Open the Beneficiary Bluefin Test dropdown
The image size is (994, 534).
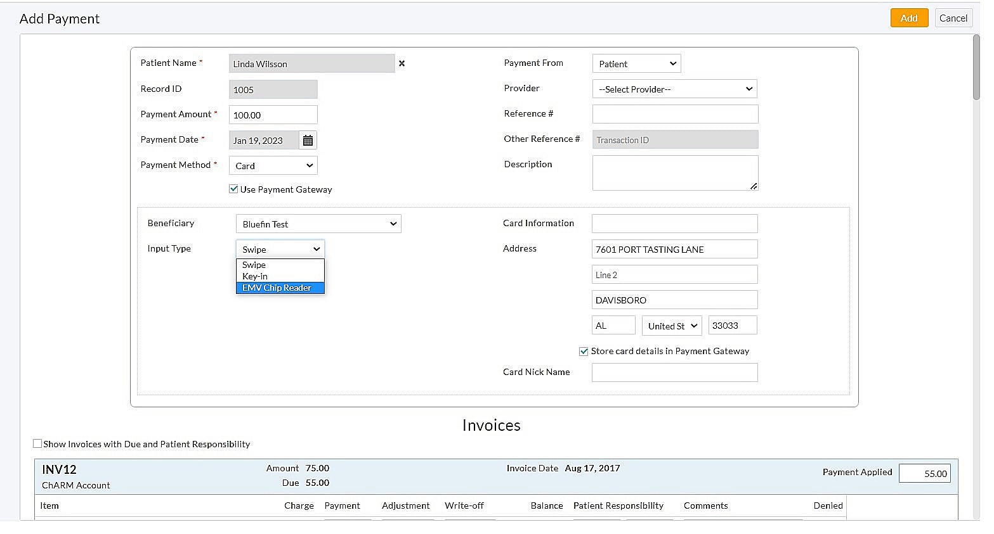tap(318, 224)
